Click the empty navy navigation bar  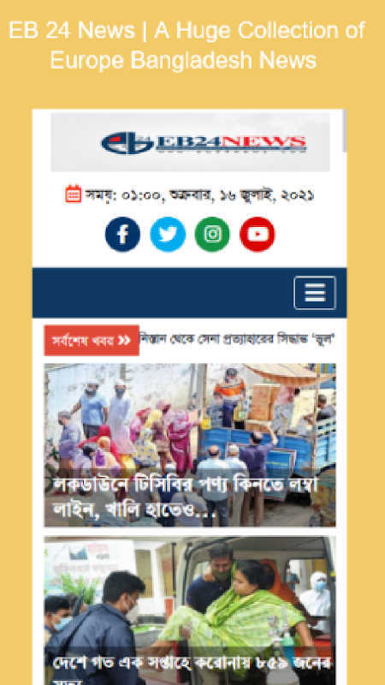(163, 293)
